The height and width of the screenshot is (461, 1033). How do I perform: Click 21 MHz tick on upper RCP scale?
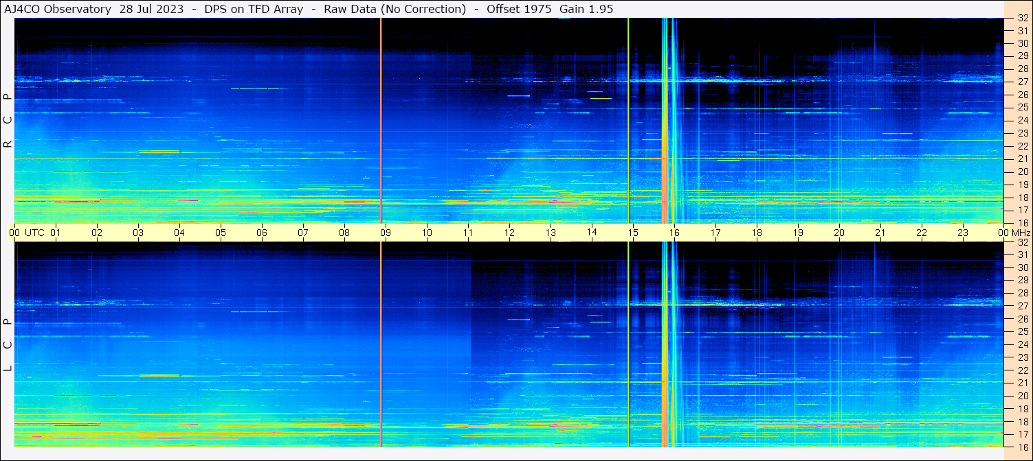(x=1023, y=158)
